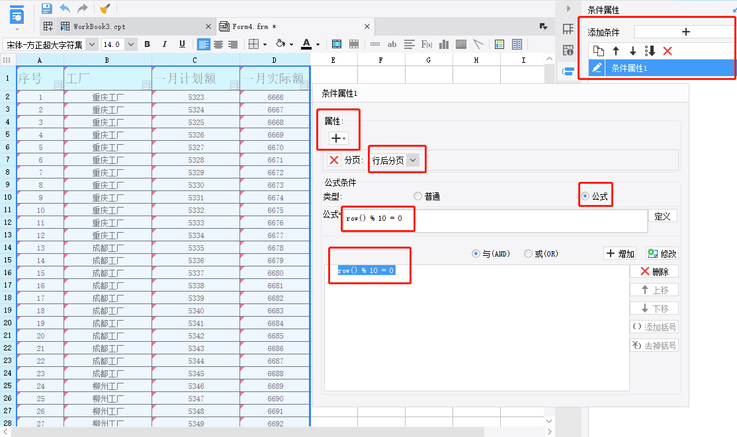Select the 公式 type radio button
The width and height of the screenshot is (737, 437).
tap(585, 196)
